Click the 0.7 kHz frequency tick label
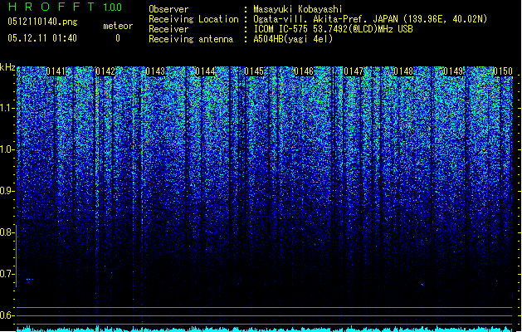The image size is (522, 332). coord(7,274)
